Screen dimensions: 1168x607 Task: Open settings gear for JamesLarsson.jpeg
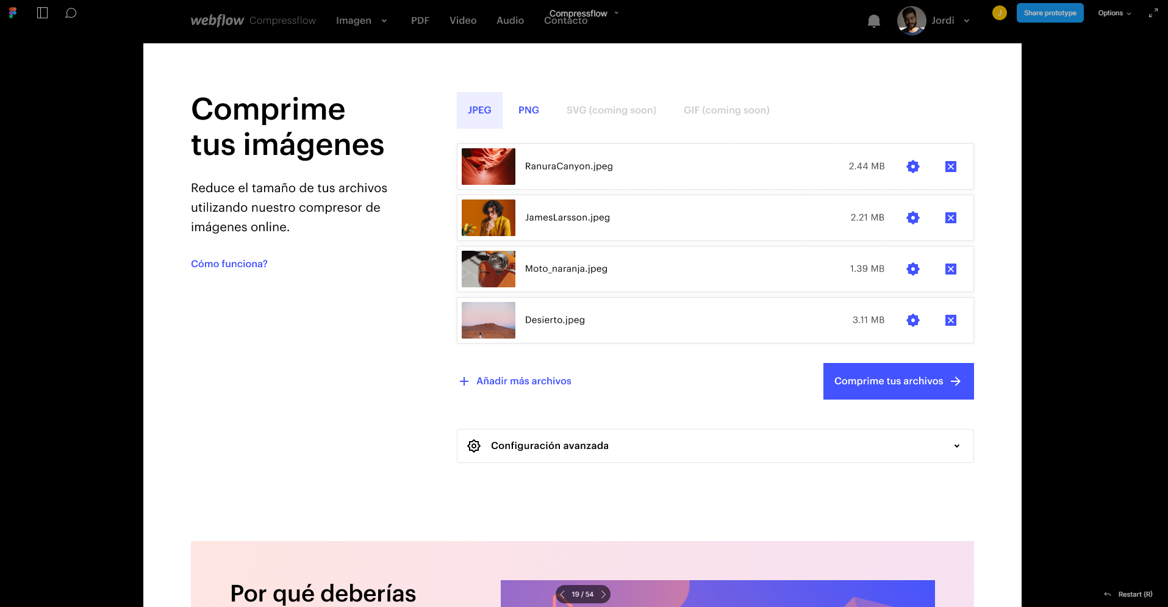tap(913, 218)
